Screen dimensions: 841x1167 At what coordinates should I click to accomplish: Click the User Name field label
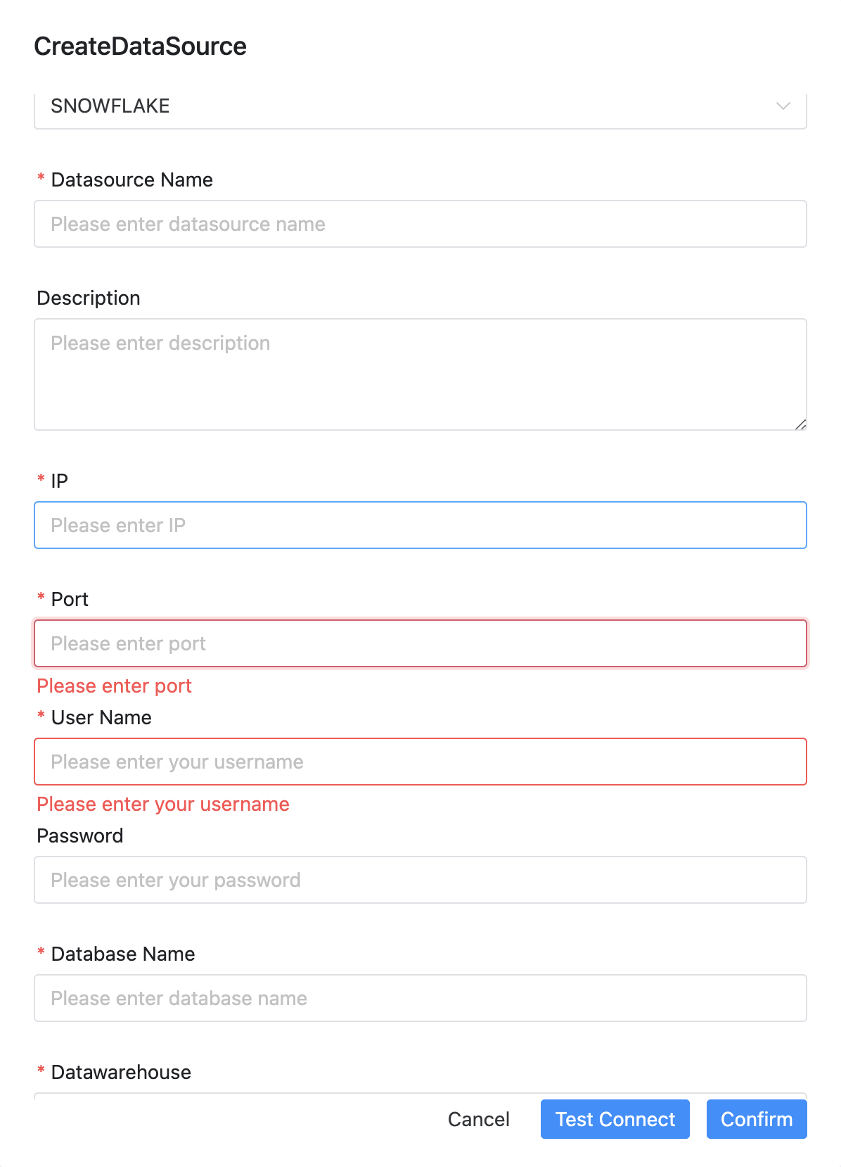point(101,718)
